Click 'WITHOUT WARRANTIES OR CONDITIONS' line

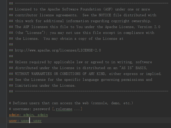tap(85, 74)
